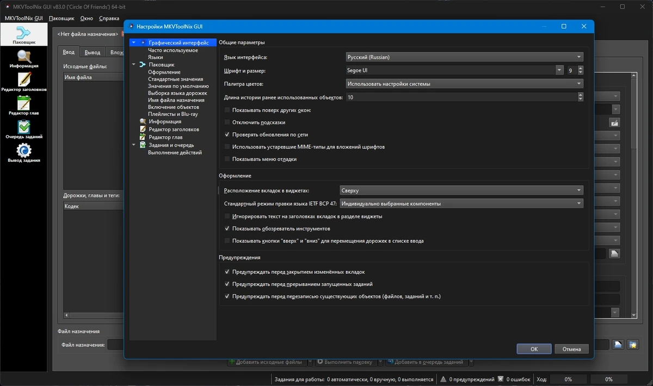Click Отмена button

[x=571, y=349]
